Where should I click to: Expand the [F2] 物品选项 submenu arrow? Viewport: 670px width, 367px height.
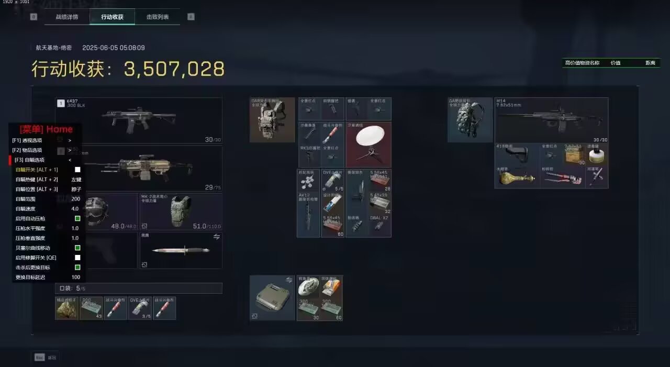click(x=70, y=150)
